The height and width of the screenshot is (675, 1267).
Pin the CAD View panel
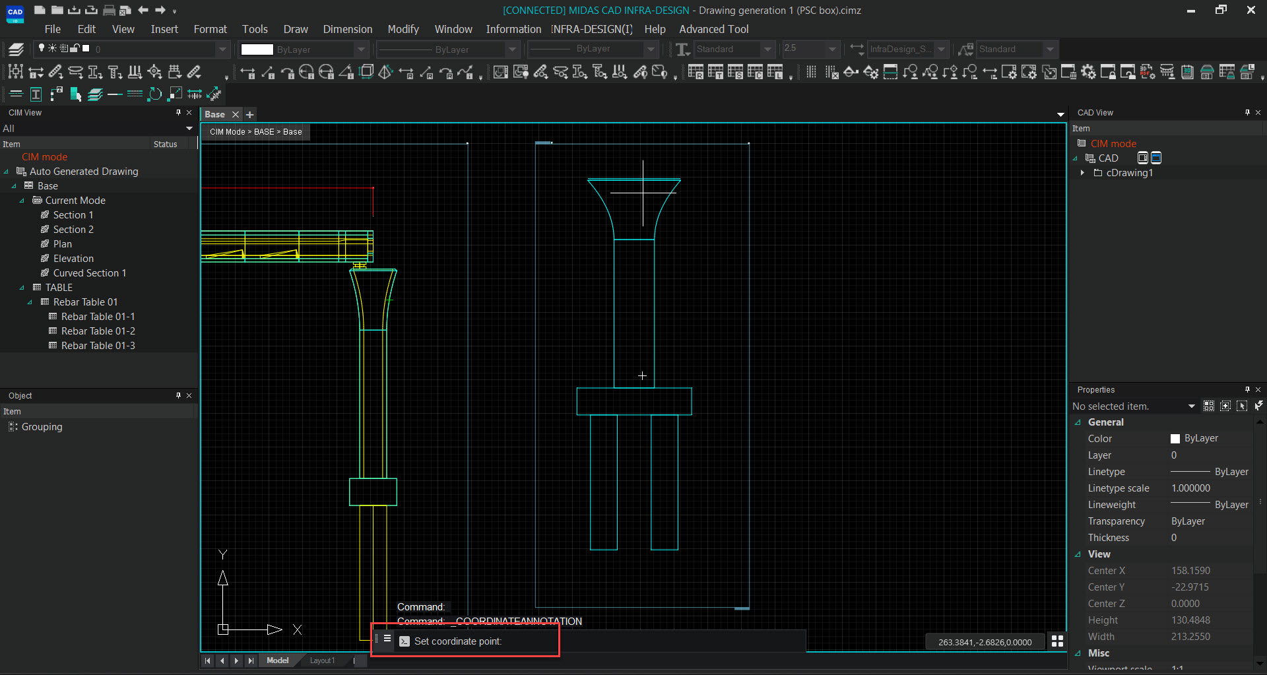(1247, 113)
